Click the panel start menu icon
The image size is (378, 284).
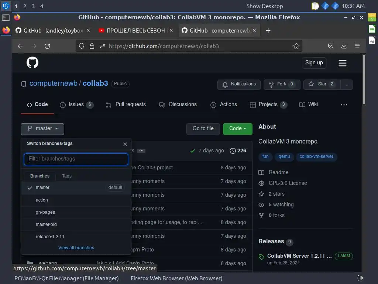click(x=6, y=6)
